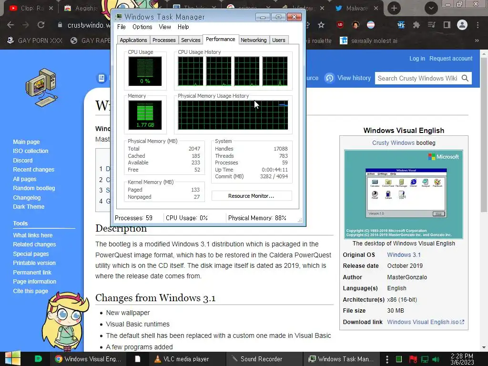Switch to the Networking tab

pos(254,40)
